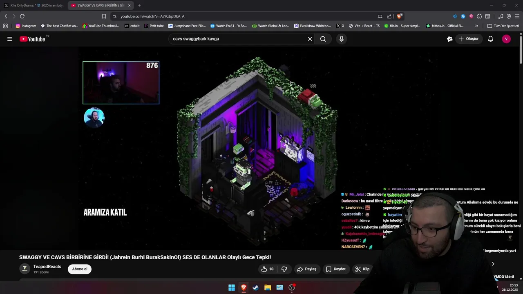Open the Tüm Yer İşaretleri folder
523x294 pixels.
tap(503, 26)
